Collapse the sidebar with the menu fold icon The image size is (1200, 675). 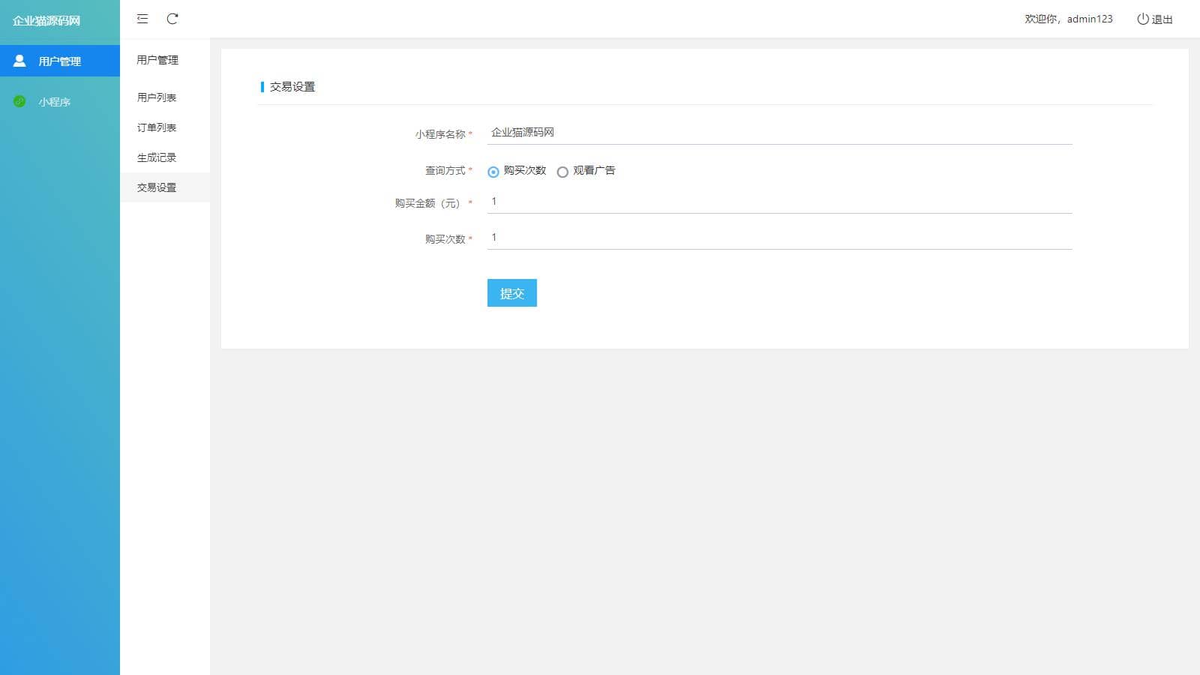click(142, 19)
